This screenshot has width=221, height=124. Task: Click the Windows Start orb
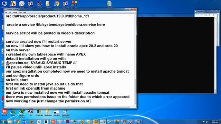(x=3, y=122)
